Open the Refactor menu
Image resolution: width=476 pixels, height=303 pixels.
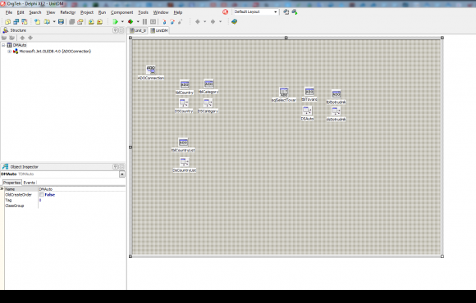pos(67,12)
